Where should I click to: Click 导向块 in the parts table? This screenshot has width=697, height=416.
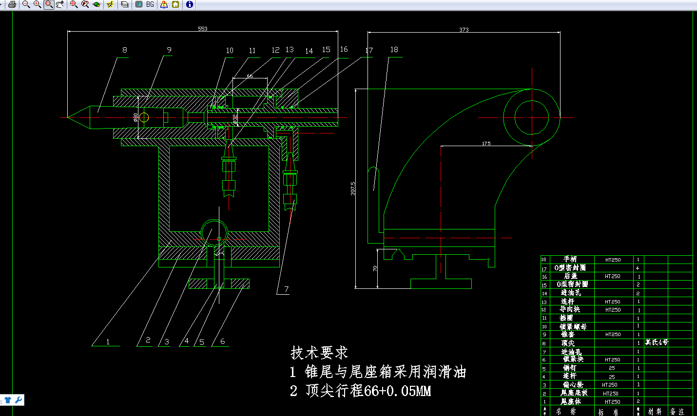pyautogui.click(x=570, y=309)
